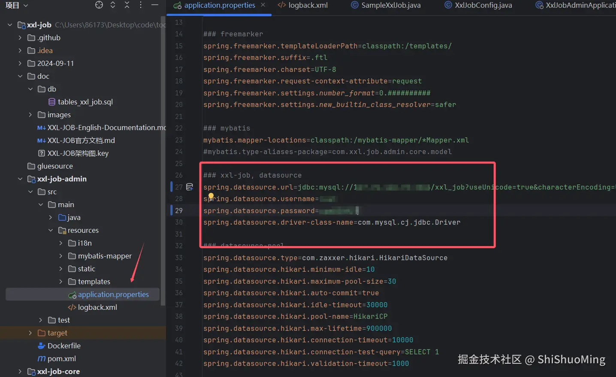
Task: Click line number 35 in the gutter
Action: coord(179,281)
